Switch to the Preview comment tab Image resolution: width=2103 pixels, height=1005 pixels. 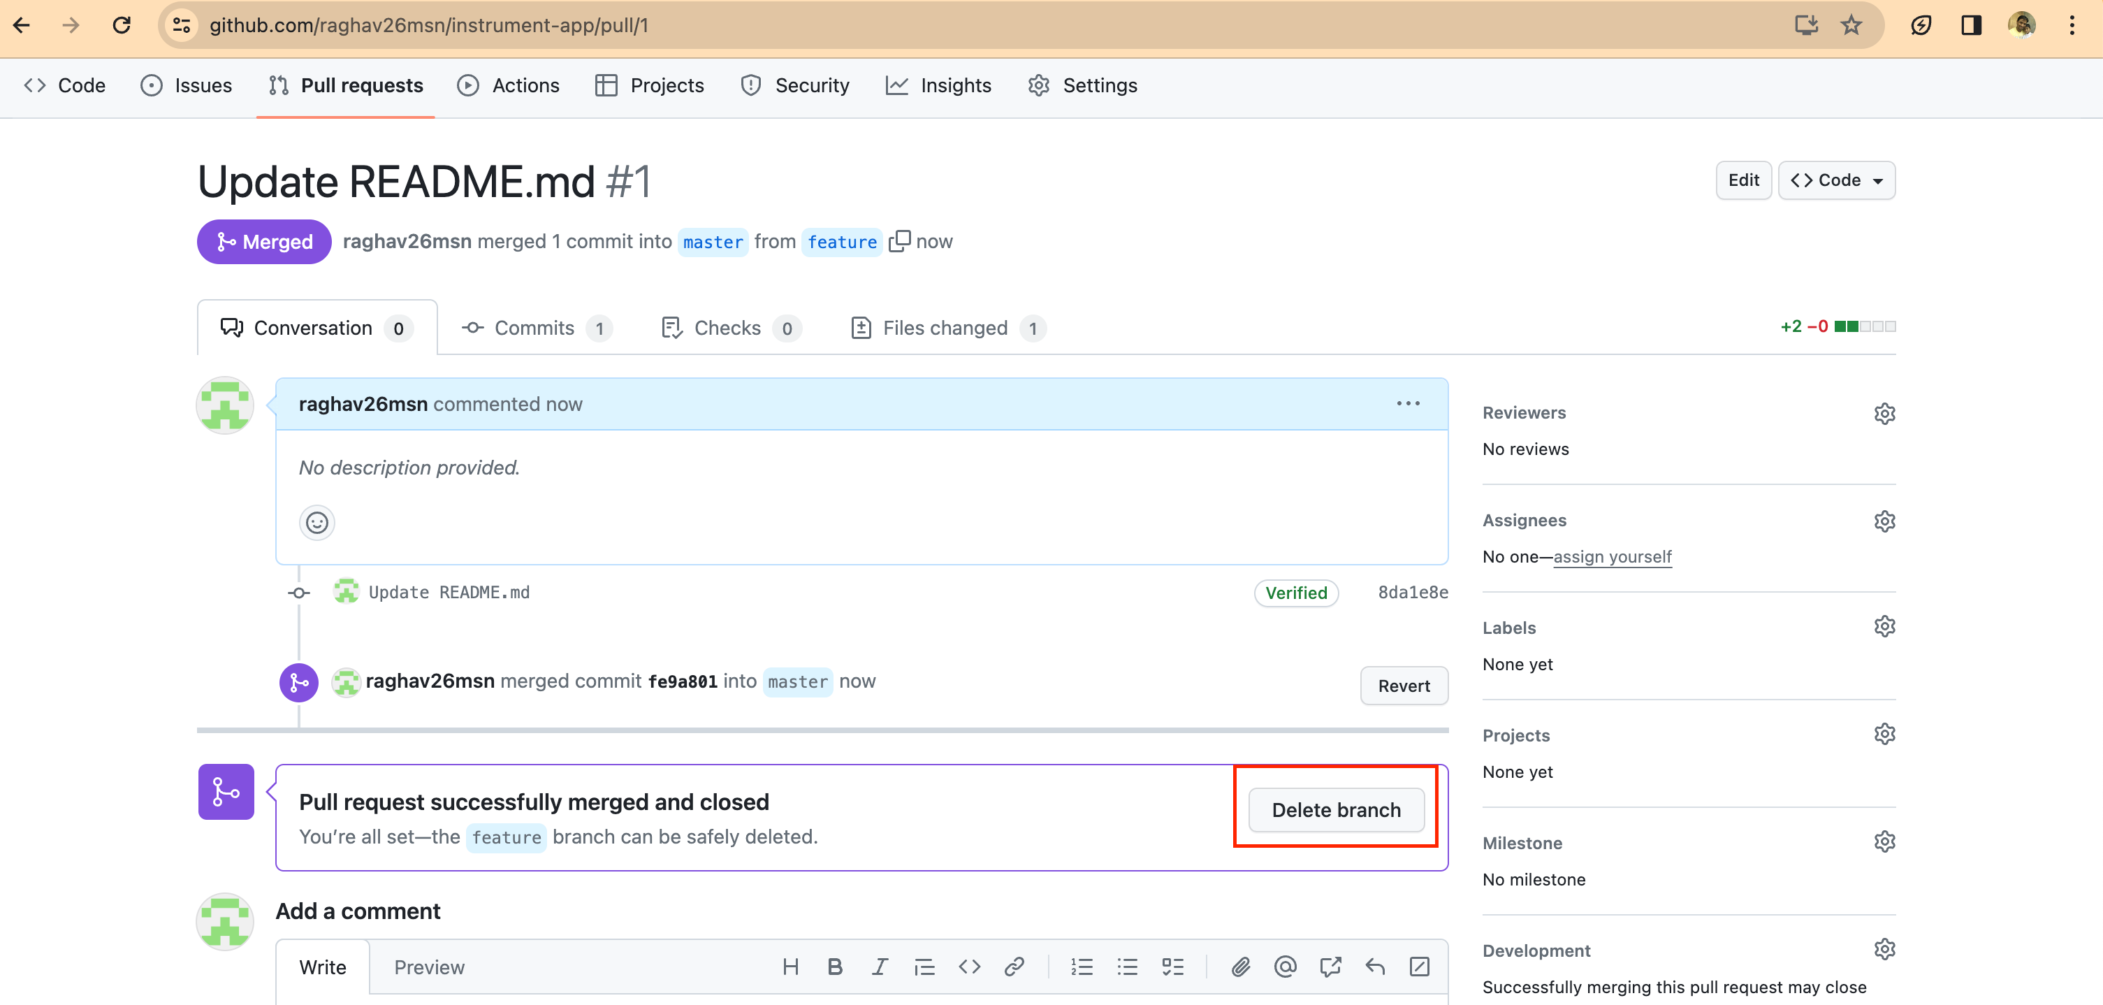point(428,967)
